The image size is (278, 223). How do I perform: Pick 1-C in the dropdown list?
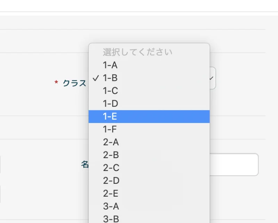click(x=149, y=91)
